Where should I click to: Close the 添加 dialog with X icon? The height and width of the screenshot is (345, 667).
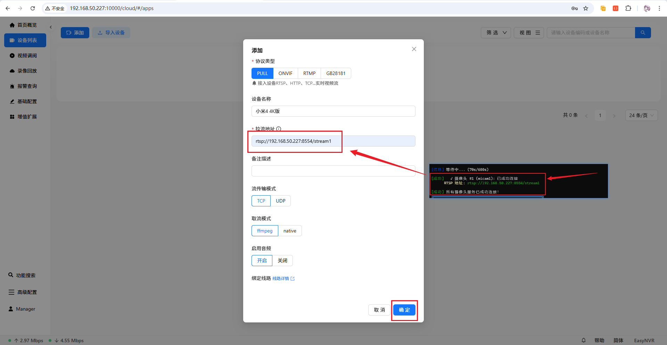414,49
